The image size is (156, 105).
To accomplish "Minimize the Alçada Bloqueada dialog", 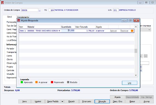I will (124, 20).
